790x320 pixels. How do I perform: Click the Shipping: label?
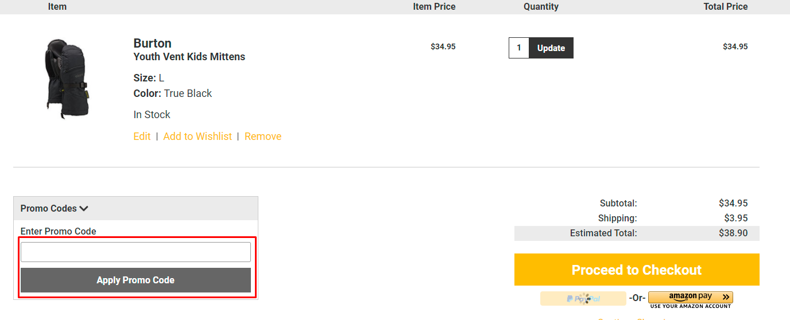[618, 218]
